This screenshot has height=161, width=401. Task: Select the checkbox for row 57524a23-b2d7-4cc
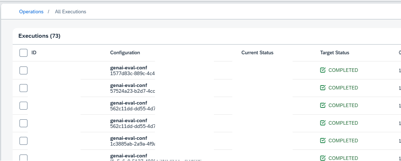pos(23,88)
